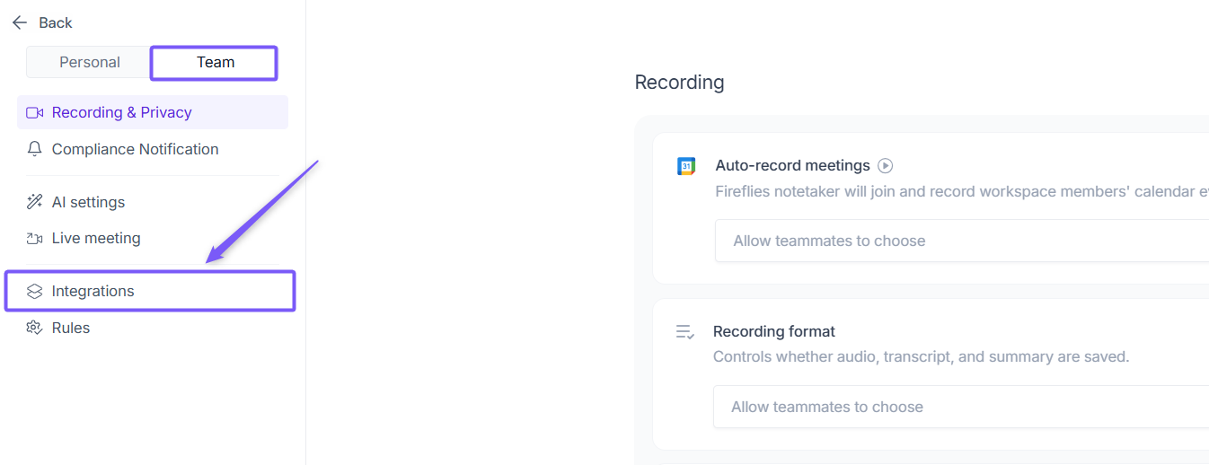Click the Google Calendar icon
The width and height of the screenshot is (1209, 465).
point(686,166)
